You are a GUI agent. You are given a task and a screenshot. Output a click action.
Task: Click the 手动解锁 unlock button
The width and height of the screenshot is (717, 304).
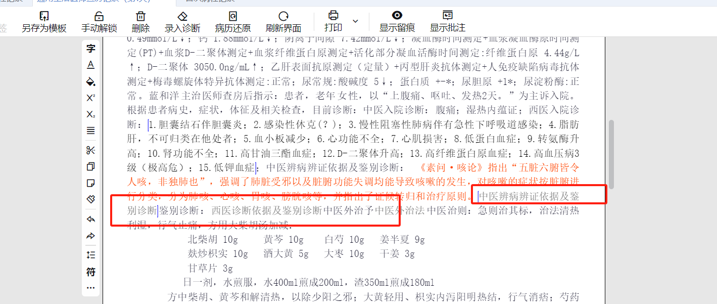pos(99,22)
